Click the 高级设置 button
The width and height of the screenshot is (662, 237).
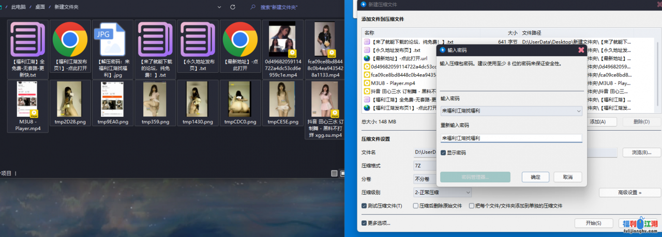click(x=629, y=193)
